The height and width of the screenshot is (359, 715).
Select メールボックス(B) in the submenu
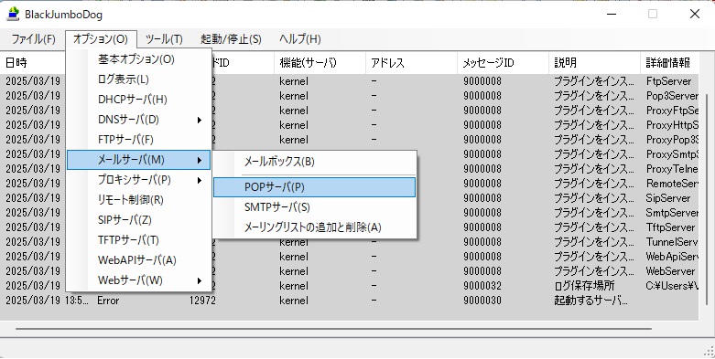pos(315,162)
